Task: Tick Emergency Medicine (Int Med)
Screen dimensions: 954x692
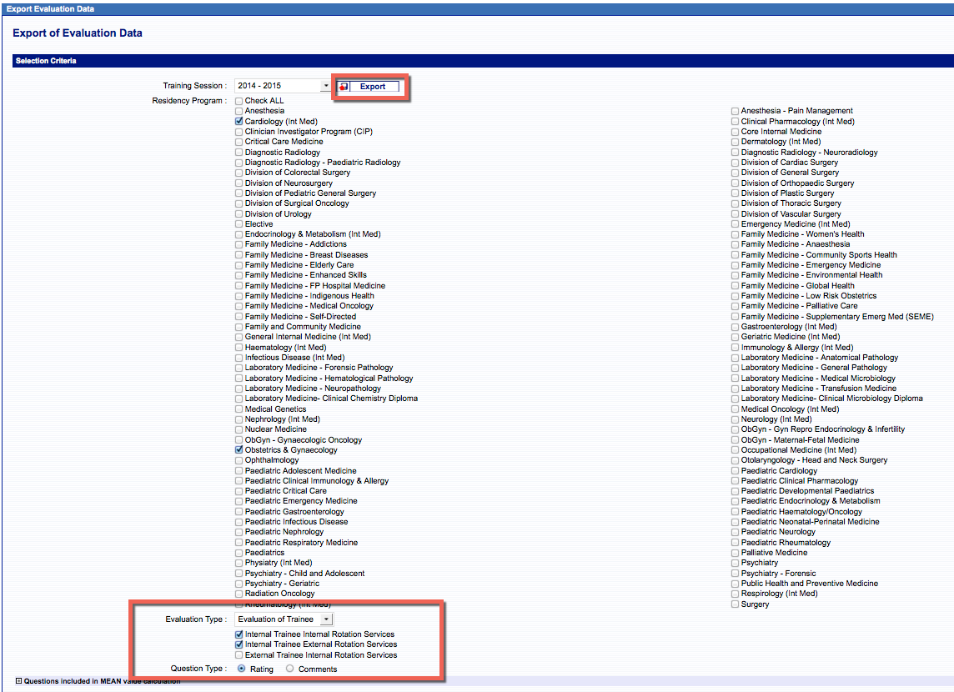Action: coord(735,224)
